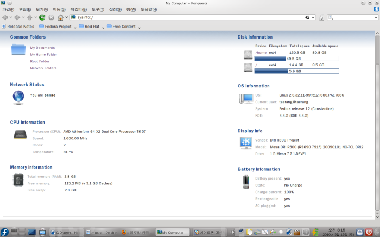Click the red power logout button
Screen dimensions: 380x237
coord(369,233)
